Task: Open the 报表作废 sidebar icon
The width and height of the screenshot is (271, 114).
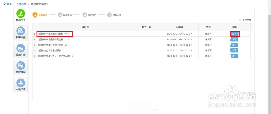Action: [x=21, y=48]
